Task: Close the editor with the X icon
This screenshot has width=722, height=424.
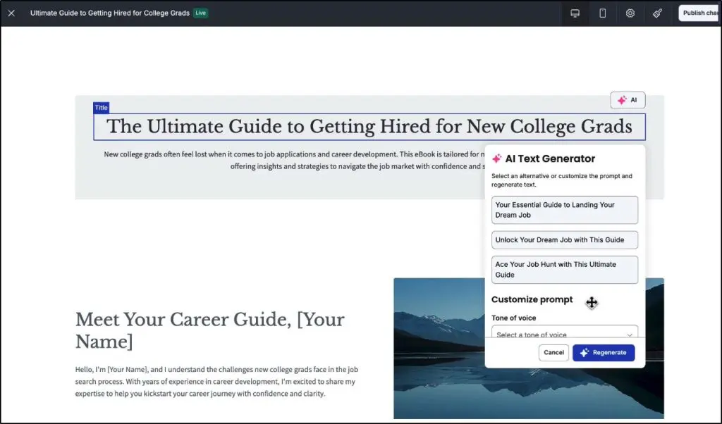Action: (x=11, y=13)
